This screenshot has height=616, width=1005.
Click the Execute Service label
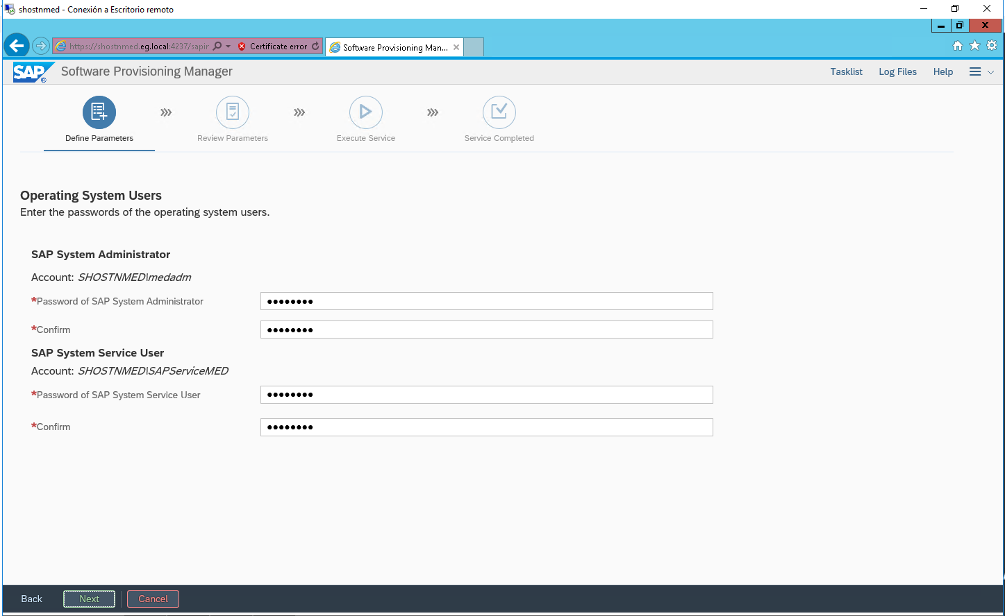click(366, 138)
